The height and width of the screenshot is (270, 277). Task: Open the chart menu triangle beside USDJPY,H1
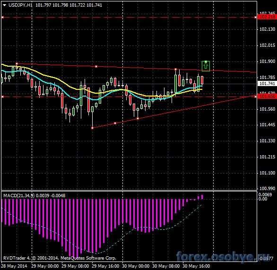tap(5, 5)
